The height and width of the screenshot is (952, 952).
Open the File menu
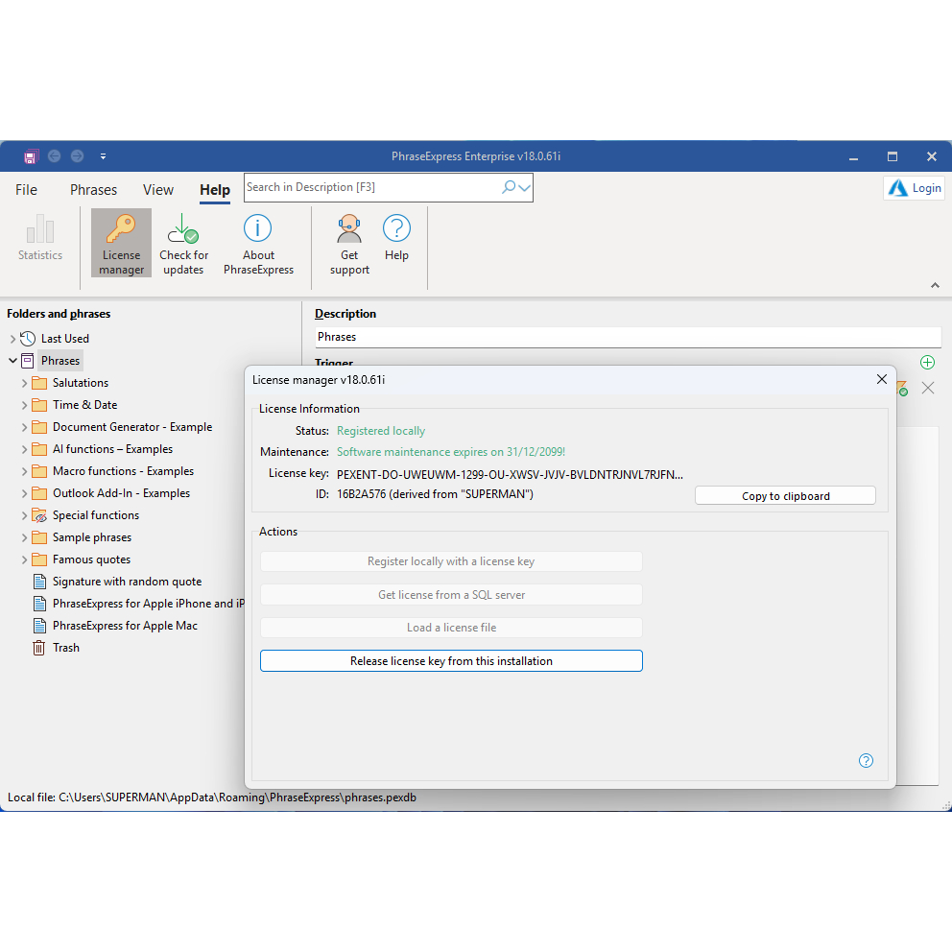[x=26, y=190]
